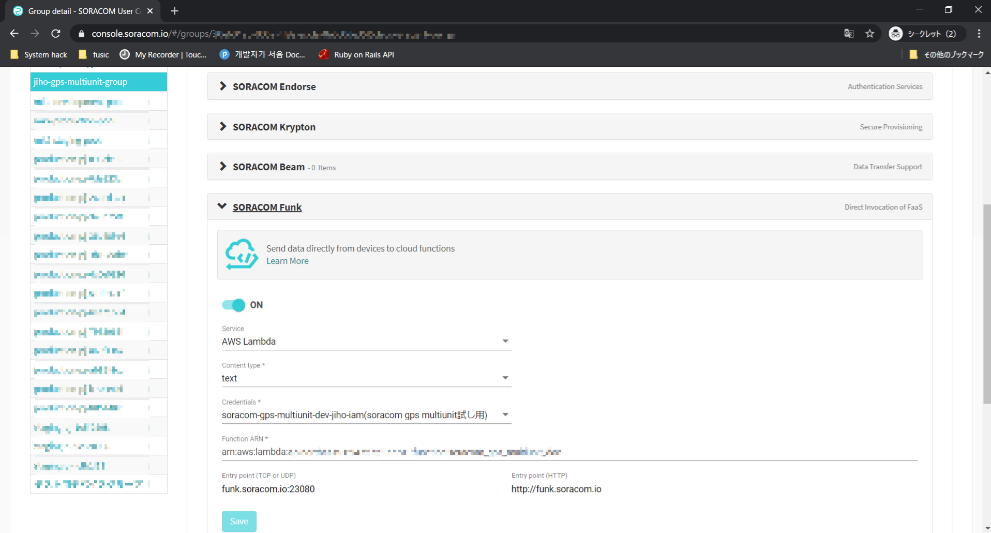This screenshot has width=991, height=533.
Task: Click the Function ARN input field
Action: [569, 452]
